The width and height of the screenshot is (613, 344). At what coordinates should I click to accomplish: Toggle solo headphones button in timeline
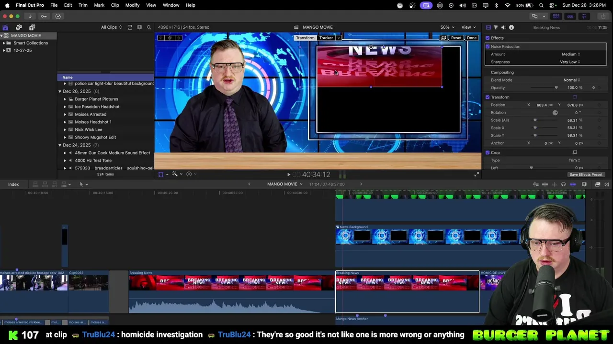[x=563, y=184]
